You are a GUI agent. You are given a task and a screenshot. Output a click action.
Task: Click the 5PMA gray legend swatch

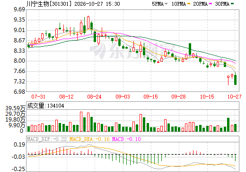tap(166, 4)
